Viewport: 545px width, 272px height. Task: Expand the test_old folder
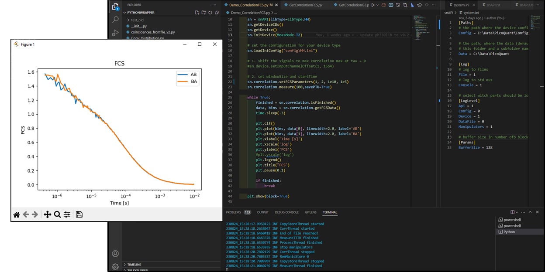(128, 19)
